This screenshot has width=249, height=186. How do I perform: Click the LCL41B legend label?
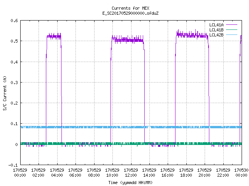tap(216, 30)
